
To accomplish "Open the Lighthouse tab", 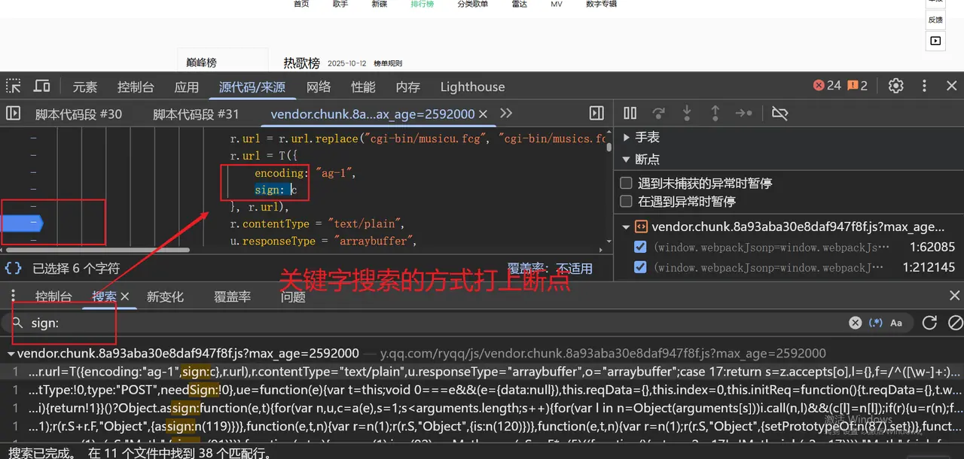I will [x=472, y=87].
